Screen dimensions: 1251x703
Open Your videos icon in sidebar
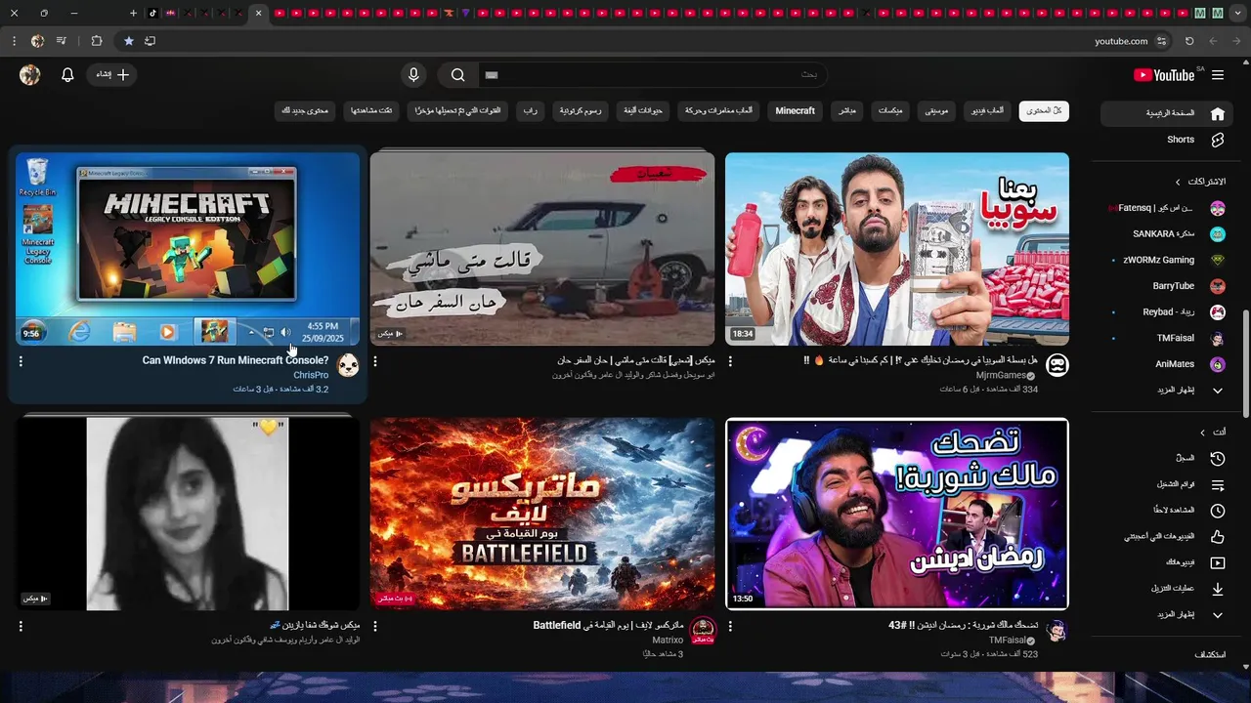[x=1218, y=562]
